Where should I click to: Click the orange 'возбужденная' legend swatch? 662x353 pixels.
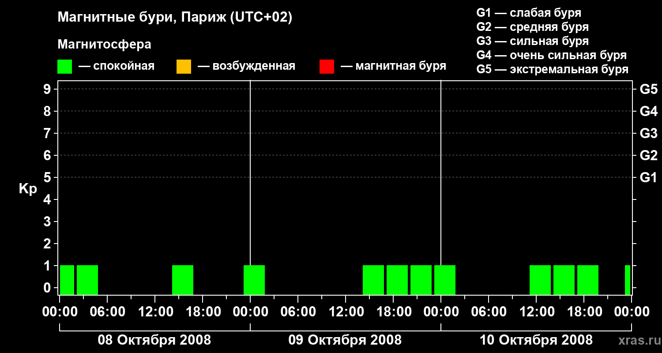point(184,67)
